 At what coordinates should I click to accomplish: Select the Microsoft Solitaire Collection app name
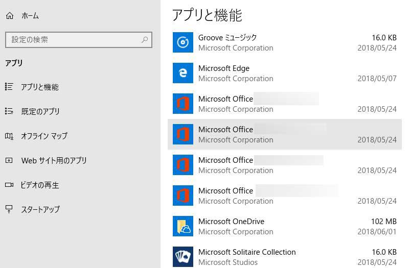[247, 252]
